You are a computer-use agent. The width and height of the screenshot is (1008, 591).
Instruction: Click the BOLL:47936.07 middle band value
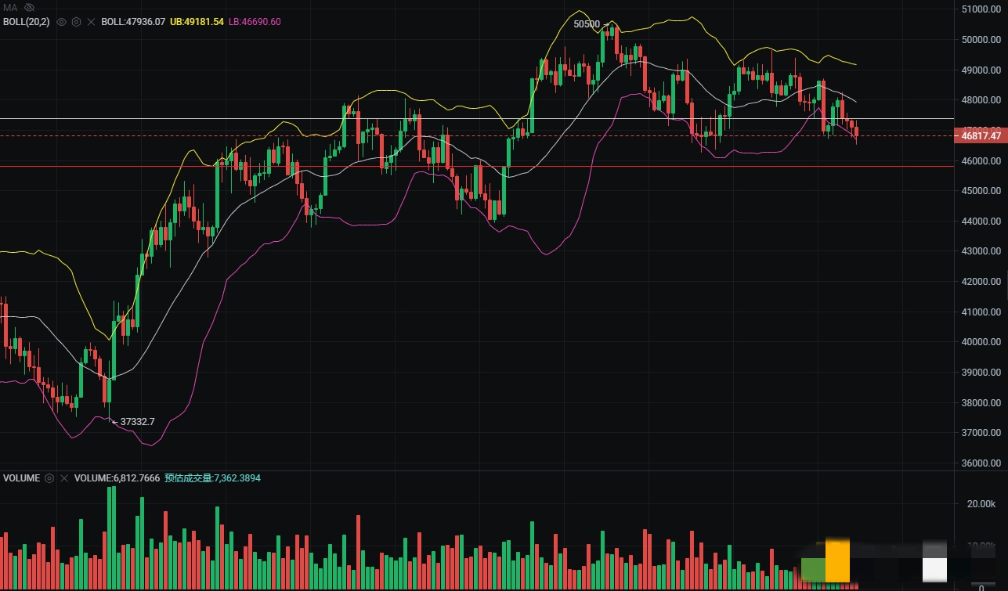(133, 22)
